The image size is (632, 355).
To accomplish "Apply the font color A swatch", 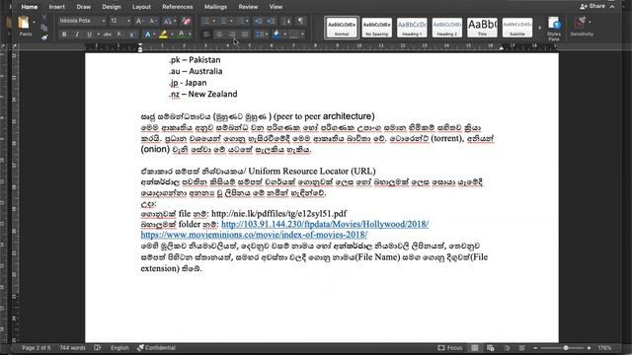I will 182,35.
